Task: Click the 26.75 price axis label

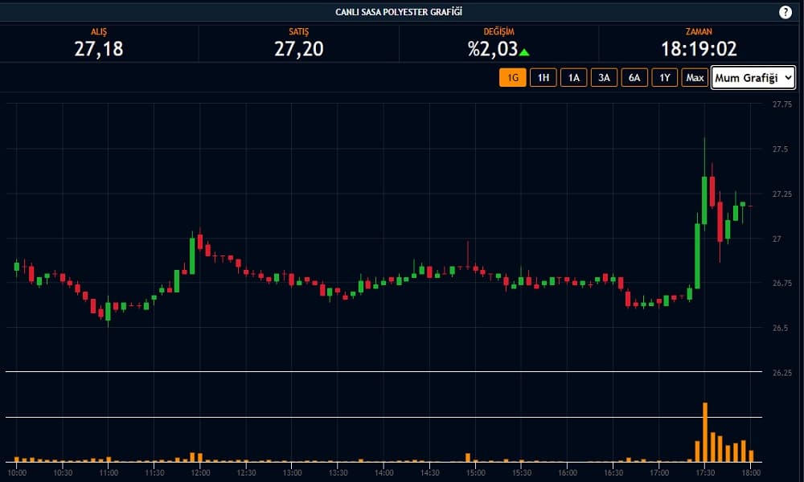Action: (x=782, y=284)
